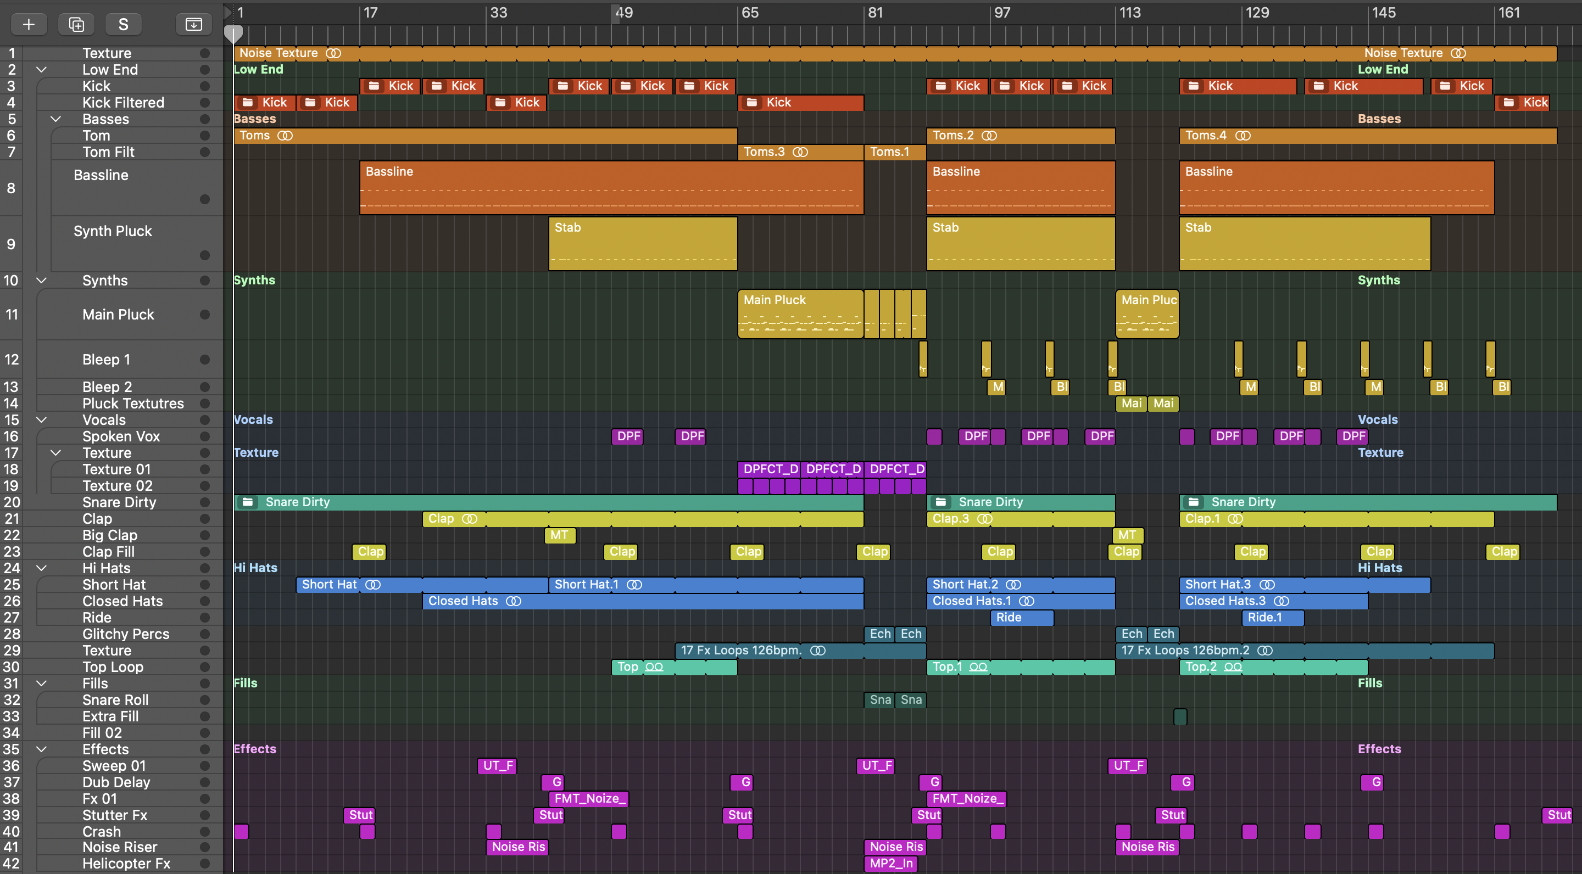Click the loop icon on Toms region
Viewport: 1582px width, 874px height.
coord(285,136)
